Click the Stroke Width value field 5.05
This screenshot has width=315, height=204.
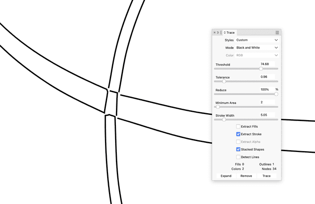click(267, 115)
